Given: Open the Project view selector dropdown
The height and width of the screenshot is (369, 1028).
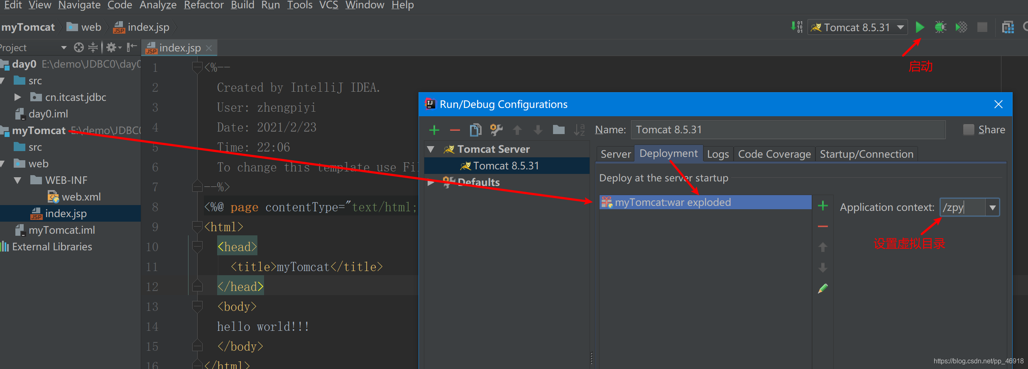Looking at the screenshot, I should pyautogui.click(x=64, y=48).
